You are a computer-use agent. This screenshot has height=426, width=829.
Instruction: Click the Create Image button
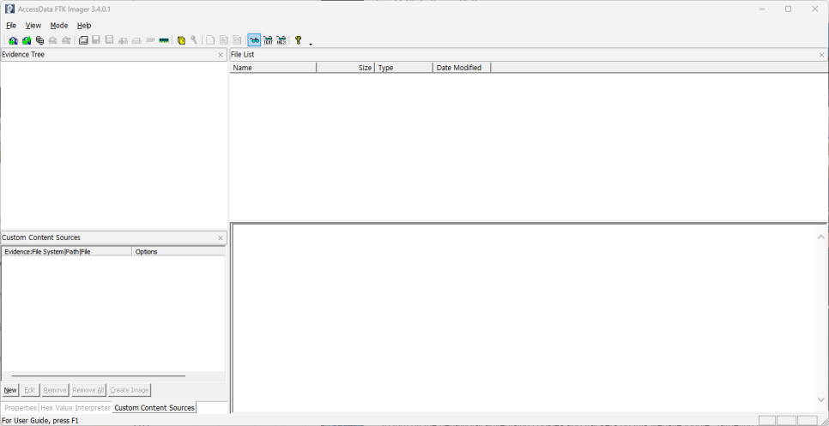(130, 390)
